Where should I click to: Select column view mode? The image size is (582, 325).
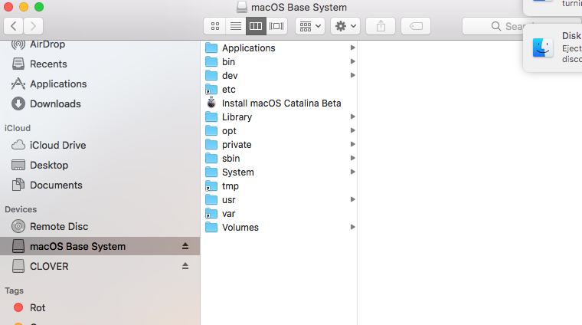click(x=256, y=26)
